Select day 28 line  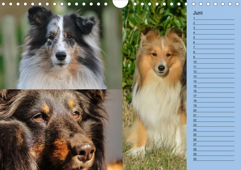(x=214, y=149)
